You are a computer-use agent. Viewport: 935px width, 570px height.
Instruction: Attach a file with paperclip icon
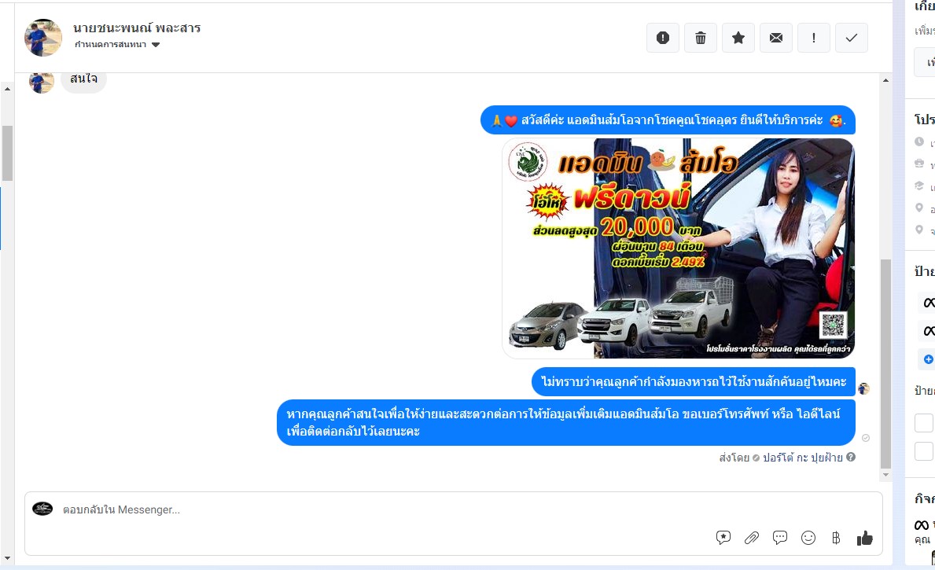(x=751, y=538)
